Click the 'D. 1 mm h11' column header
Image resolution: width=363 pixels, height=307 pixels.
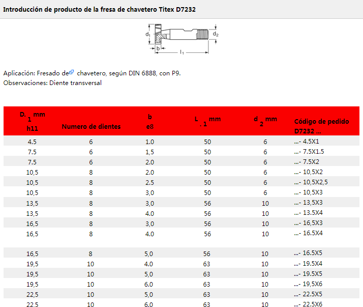pyautogui.click(x=33, y=122)
